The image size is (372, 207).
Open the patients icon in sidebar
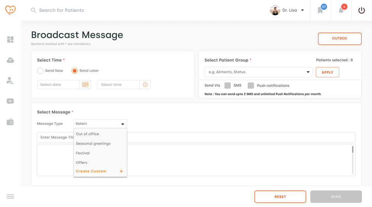[10, 81]
